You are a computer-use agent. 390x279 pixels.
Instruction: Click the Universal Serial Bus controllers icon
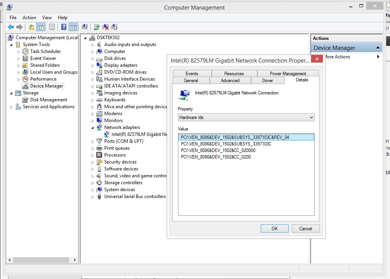pos(99,196)
